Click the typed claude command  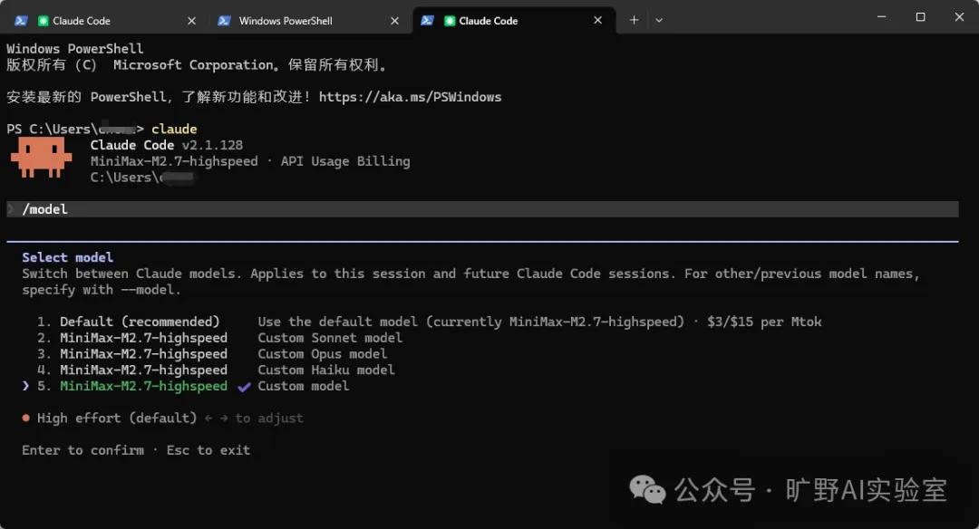[174, 129]
